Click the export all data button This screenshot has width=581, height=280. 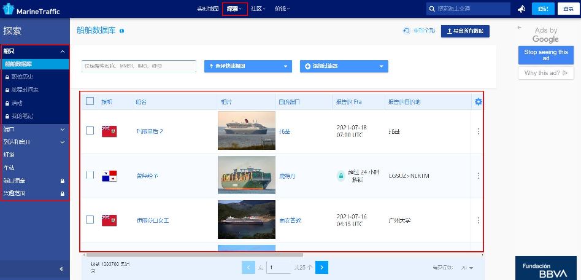coord(465,31)
